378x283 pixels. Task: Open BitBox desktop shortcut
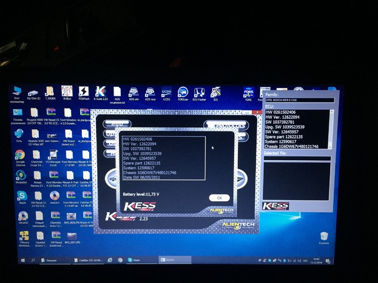pyautogui.click(x=67, y=92)
